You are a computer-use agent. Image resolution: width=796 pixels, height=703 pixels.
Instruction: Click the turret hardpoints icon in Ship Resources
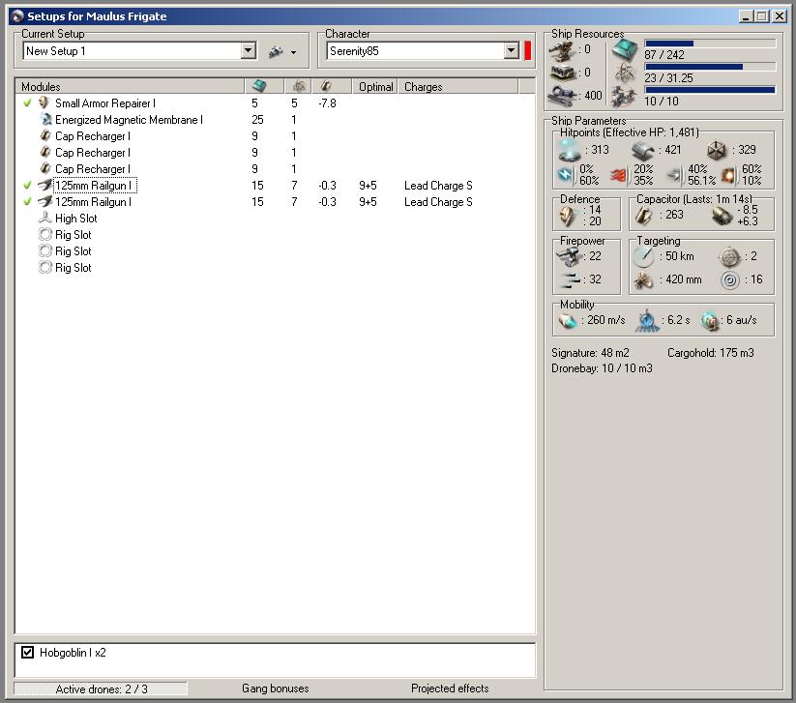point(563,50)
